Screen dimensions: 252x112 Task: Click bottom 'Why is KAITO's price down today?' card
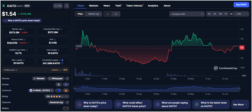click(94, 105)
